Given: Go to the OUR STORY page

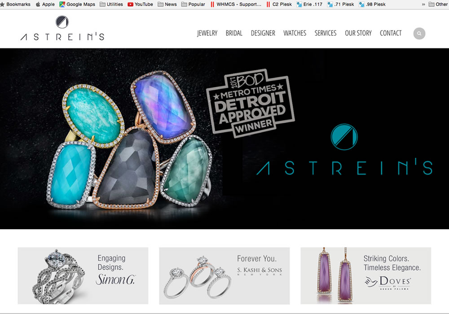Looking at the screenshot, I should [x=358, y=33].
